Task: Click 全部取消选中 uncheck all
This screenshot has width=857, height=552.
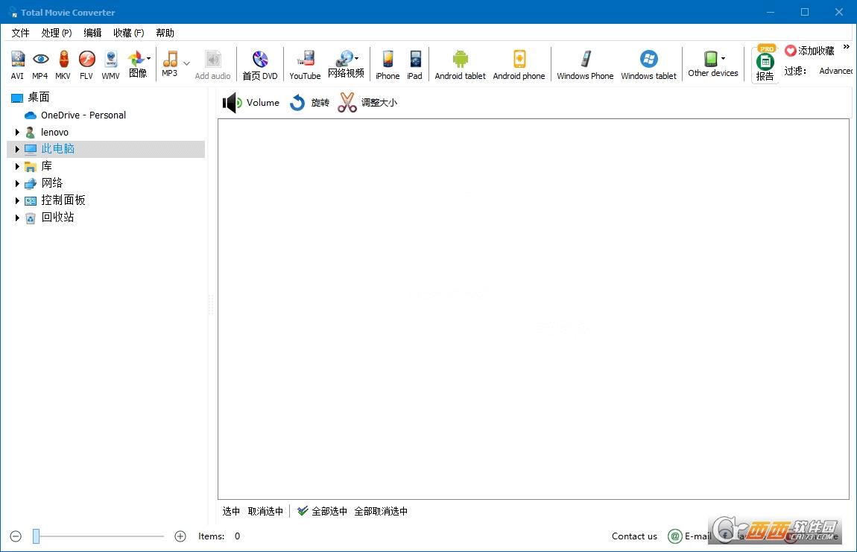Action: (381, 511)
